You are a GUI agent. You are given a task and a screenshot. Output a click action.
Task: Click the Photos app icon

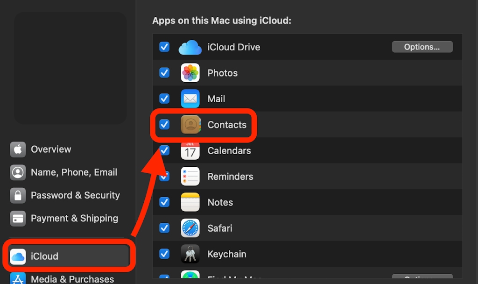tap(190, 73)
